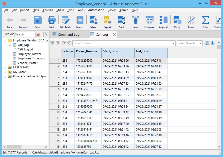The height and width of the screenshot is (157, 223).
Task: Expand the My_Share folder
Action: coord(5,72)
